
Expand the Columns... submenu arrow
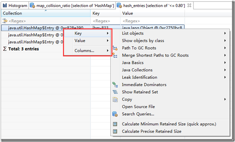pos(108,51)
